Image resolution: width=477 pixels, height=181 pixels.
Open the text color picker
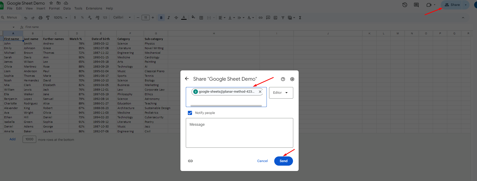click(x=184, y=18)
